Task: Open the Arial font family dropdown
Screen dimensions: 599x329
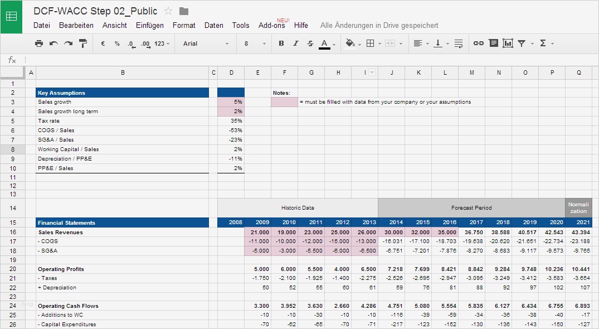Action: click(x=205, y=43)
